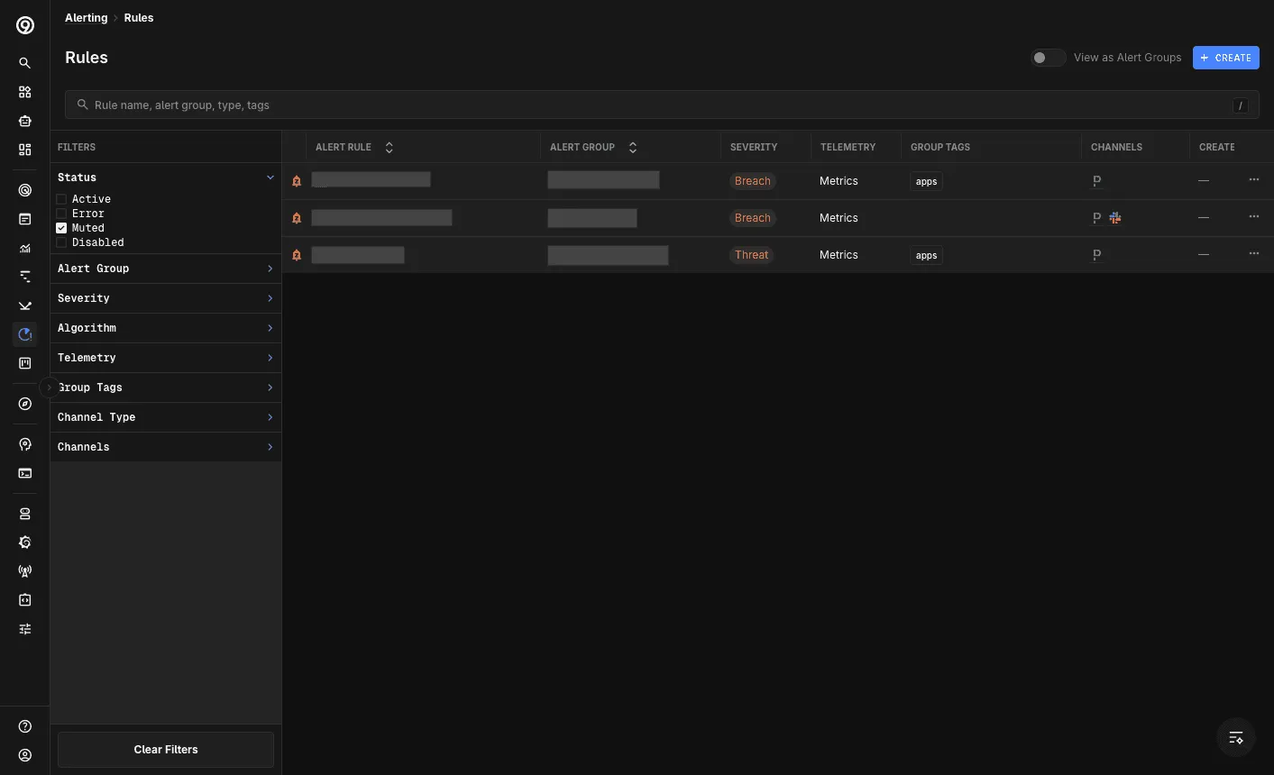Open the sliders settings icon in sidebar
Image resolution: width=1274 pixels, height=775 pixels.
25,629
